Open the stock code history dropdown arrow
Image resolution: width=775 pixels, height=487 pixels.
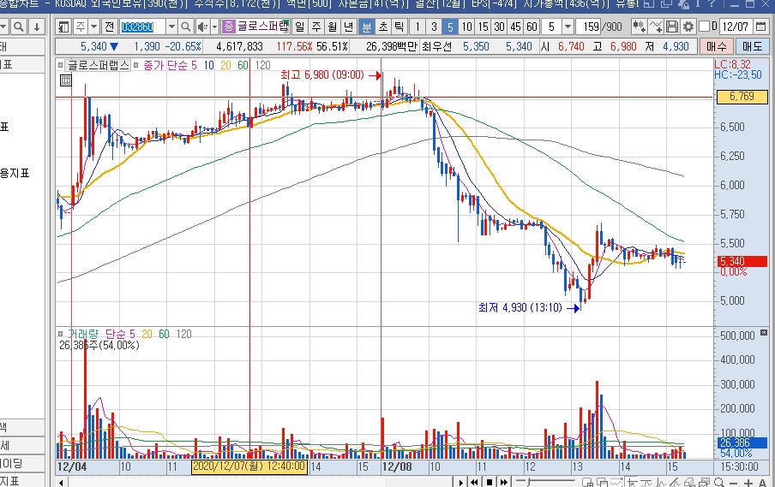[x=171, y=27]
